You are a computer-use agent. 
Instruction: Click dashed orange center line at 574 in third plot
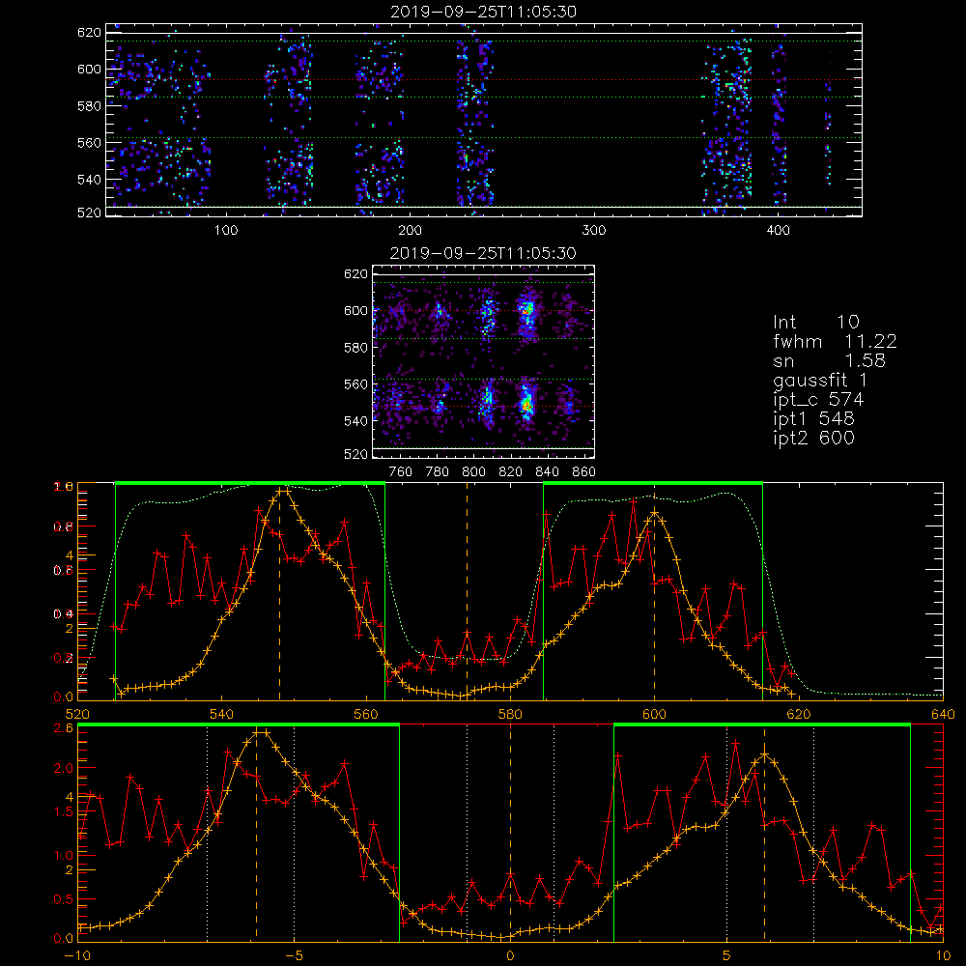467,591
